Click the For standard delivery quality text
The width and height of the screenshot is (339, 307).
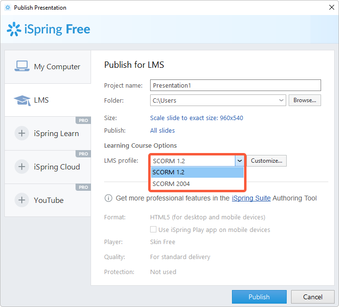(x=180, y=257)
